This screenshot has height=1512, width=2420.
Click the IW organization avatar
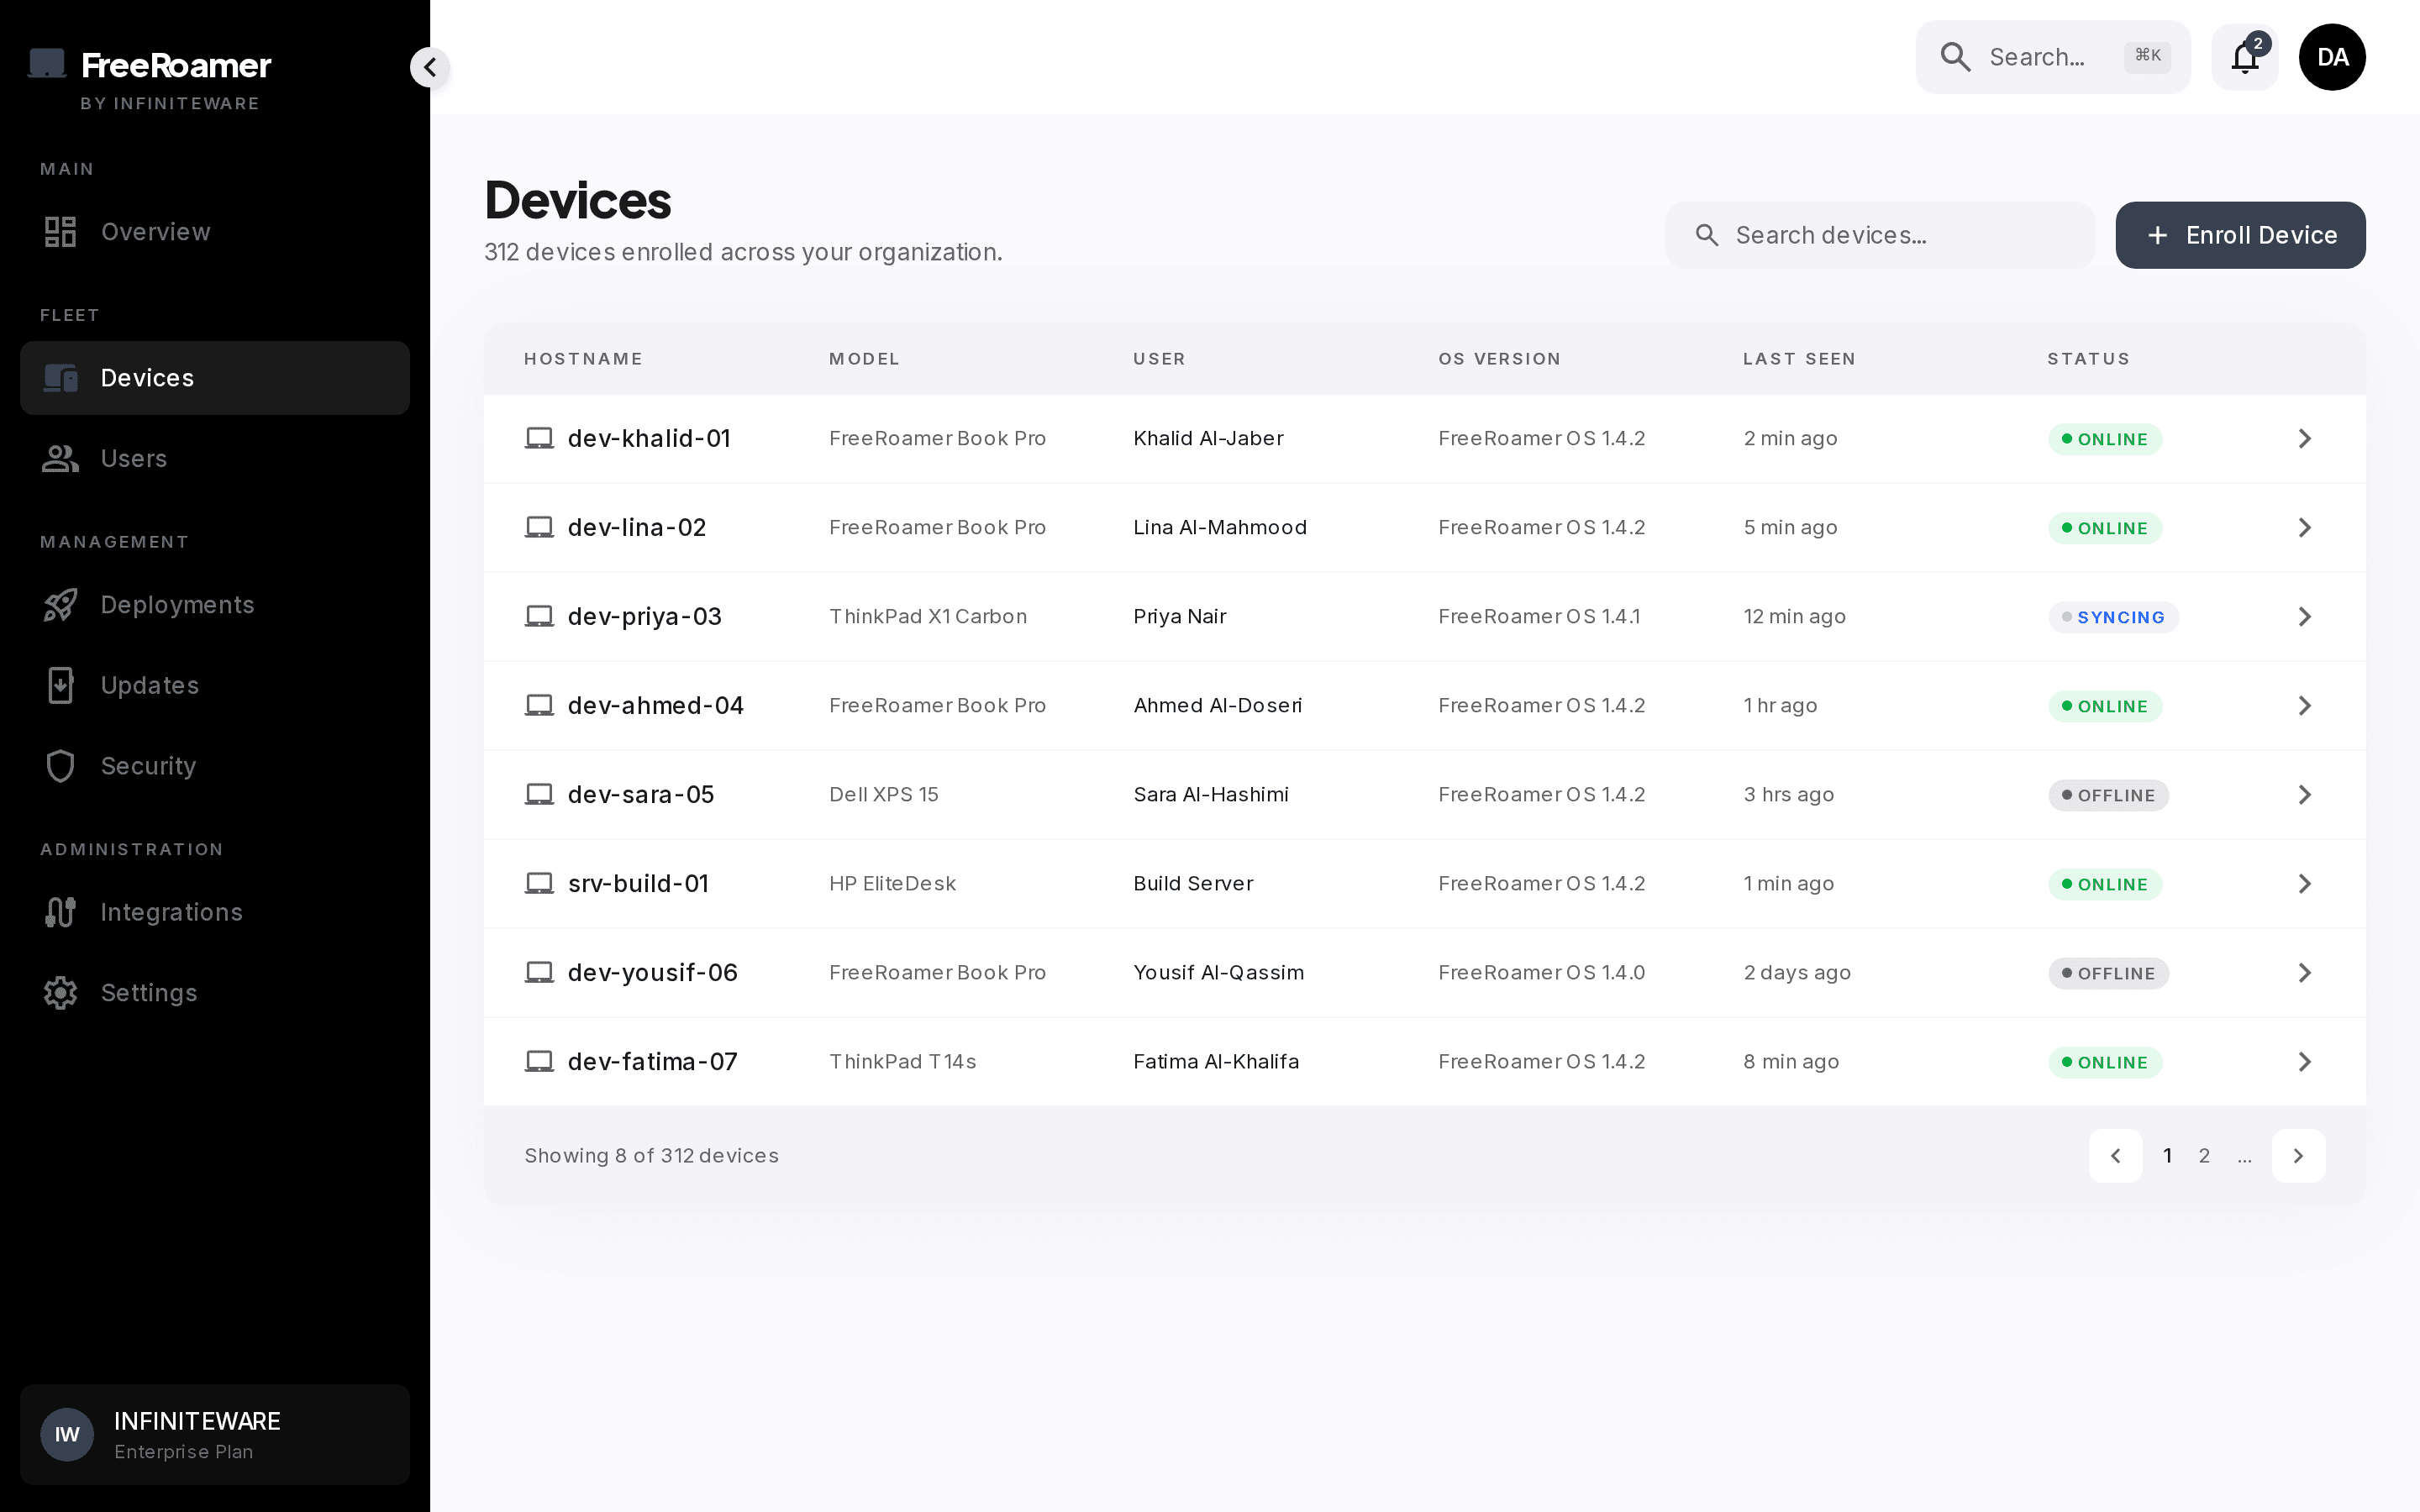pos(67,1435)
